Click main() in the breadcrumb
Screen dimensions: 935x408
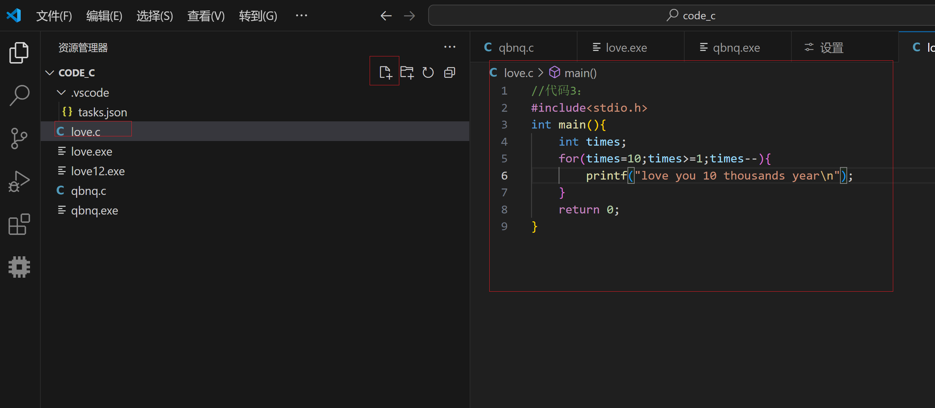click(580, 73)
